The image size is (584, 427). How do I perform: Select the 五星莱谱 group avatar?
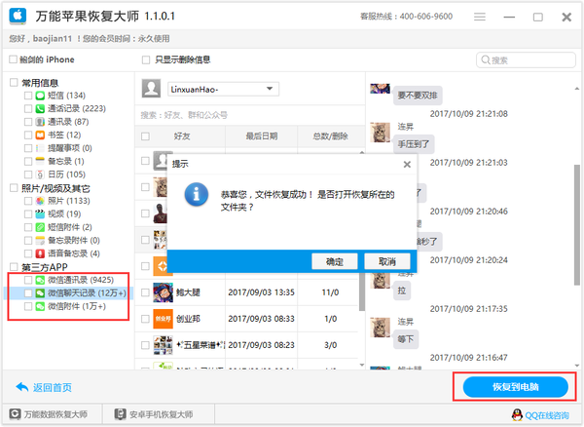[163, 345]
